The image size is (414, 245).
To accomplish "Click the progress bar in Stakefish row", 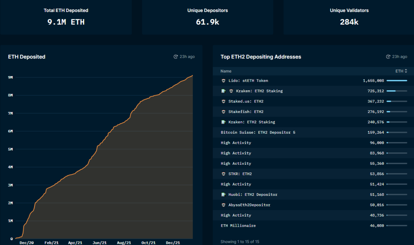I will point(397,112).
